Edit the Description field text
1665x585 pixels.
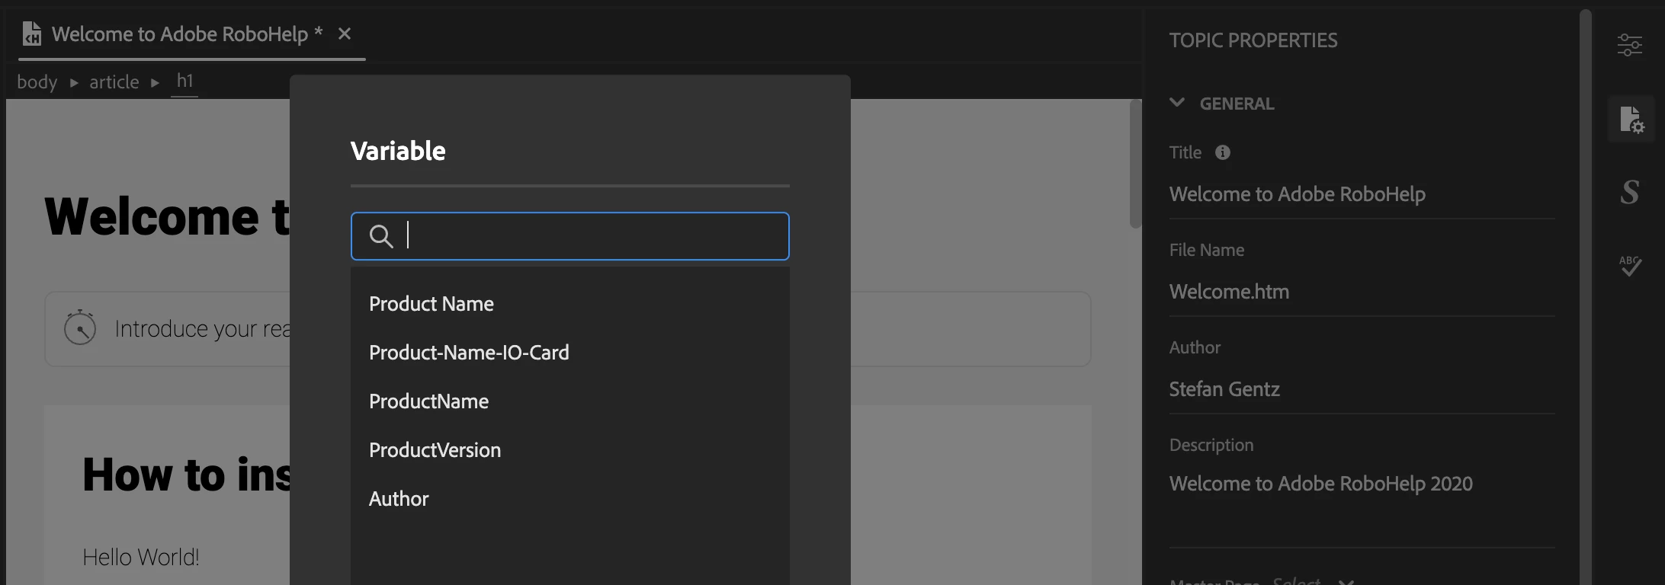tap(1362, 503)
